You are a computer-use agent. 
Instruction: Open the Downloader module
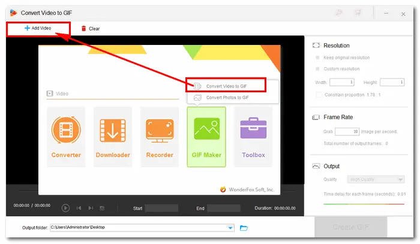coord(113,137)
